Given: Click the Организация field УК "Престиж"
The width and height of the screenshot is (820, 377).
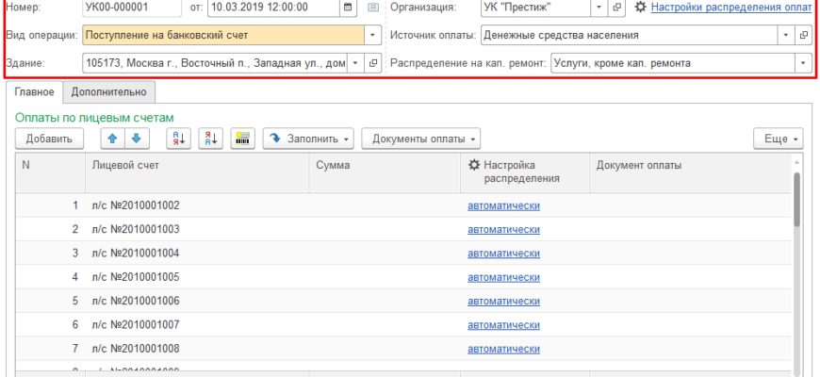Looking at the screenshot, I should pos(536,8).
